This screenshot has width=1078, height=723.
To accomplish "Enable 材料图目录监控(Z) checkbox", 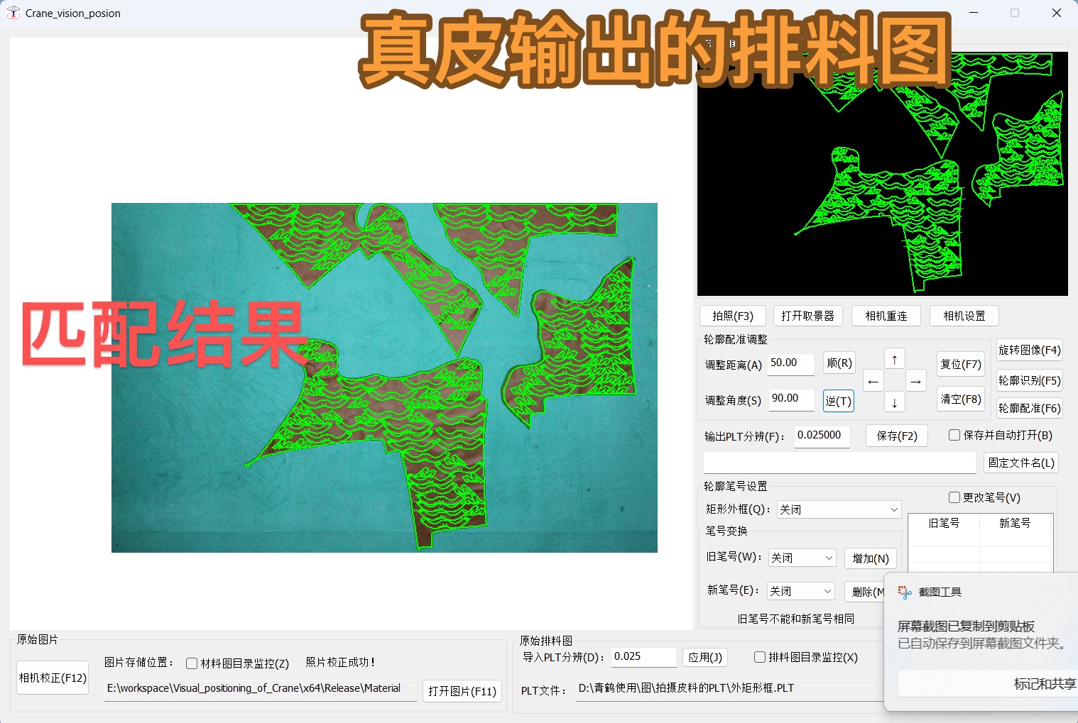I will coord(192,663).
